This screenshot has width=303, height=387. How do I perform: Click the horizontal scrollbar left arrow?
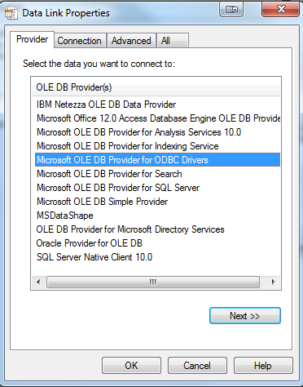click(38, 282)
